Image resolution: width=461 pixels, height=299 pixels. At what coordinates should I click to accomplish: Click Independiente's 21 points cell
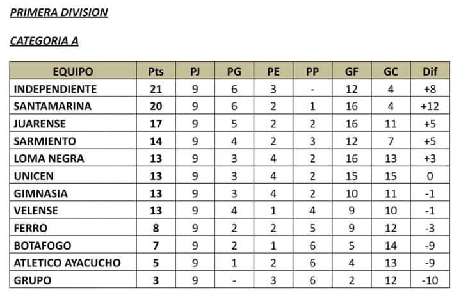(x=156, y=88)
